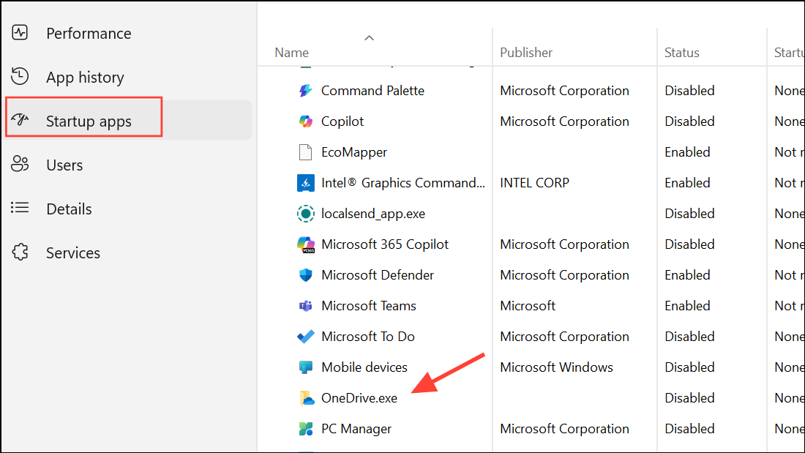Sort by the Status column header

681,53
